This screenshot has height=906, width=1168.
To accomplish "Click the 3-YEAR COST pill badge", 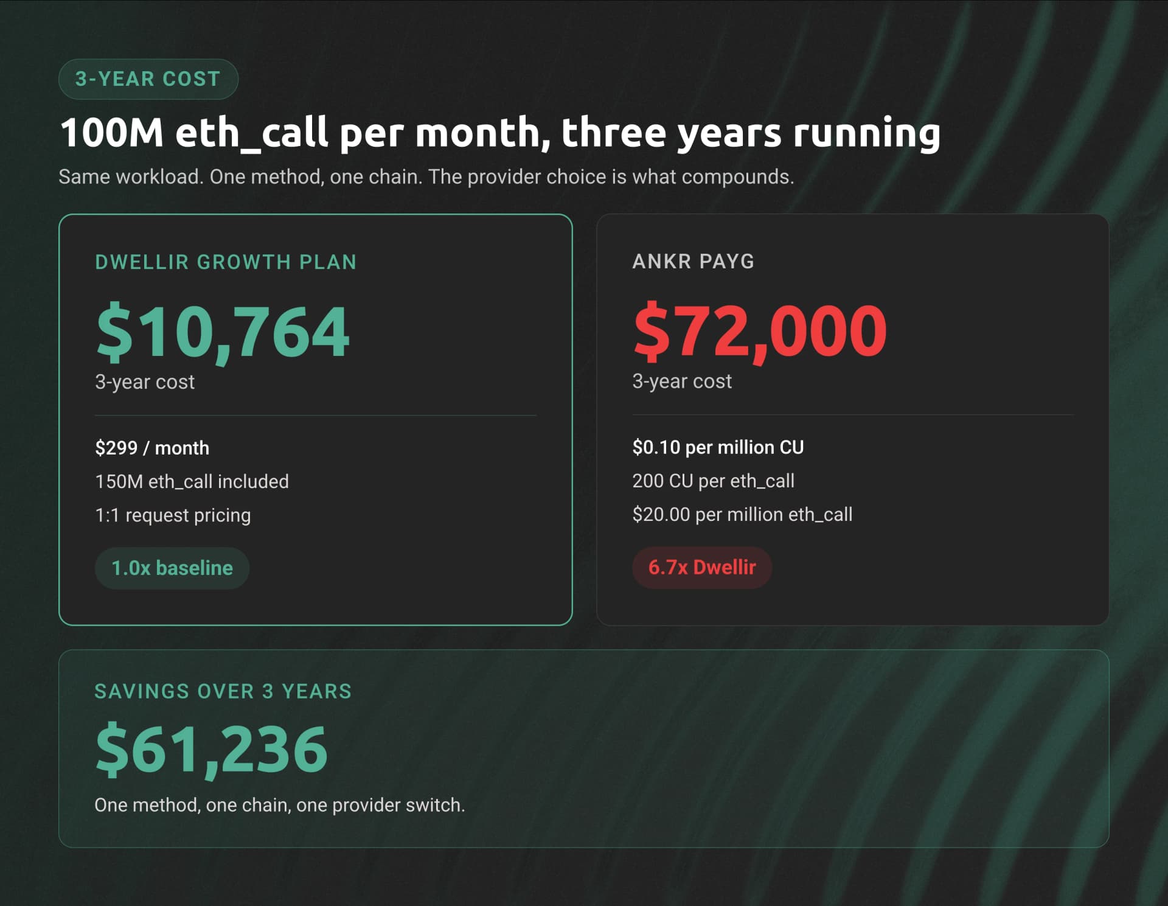I will coord(148,79).
